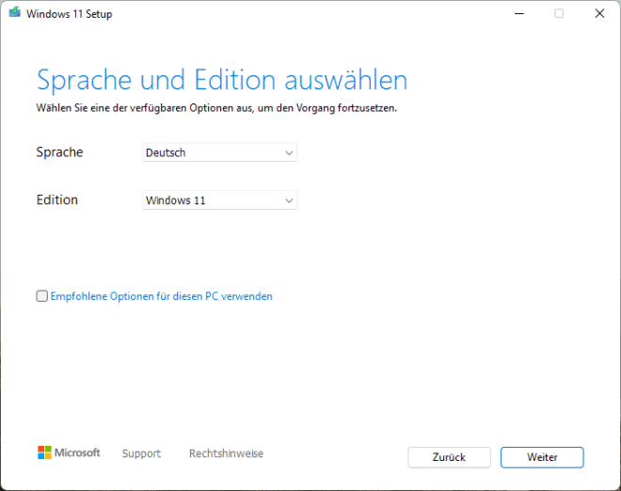The width and height of the screenshot is (621, 491).
Task: Click the 'Sprache und Edition auswählen' heading
Action: coord(222,80)
